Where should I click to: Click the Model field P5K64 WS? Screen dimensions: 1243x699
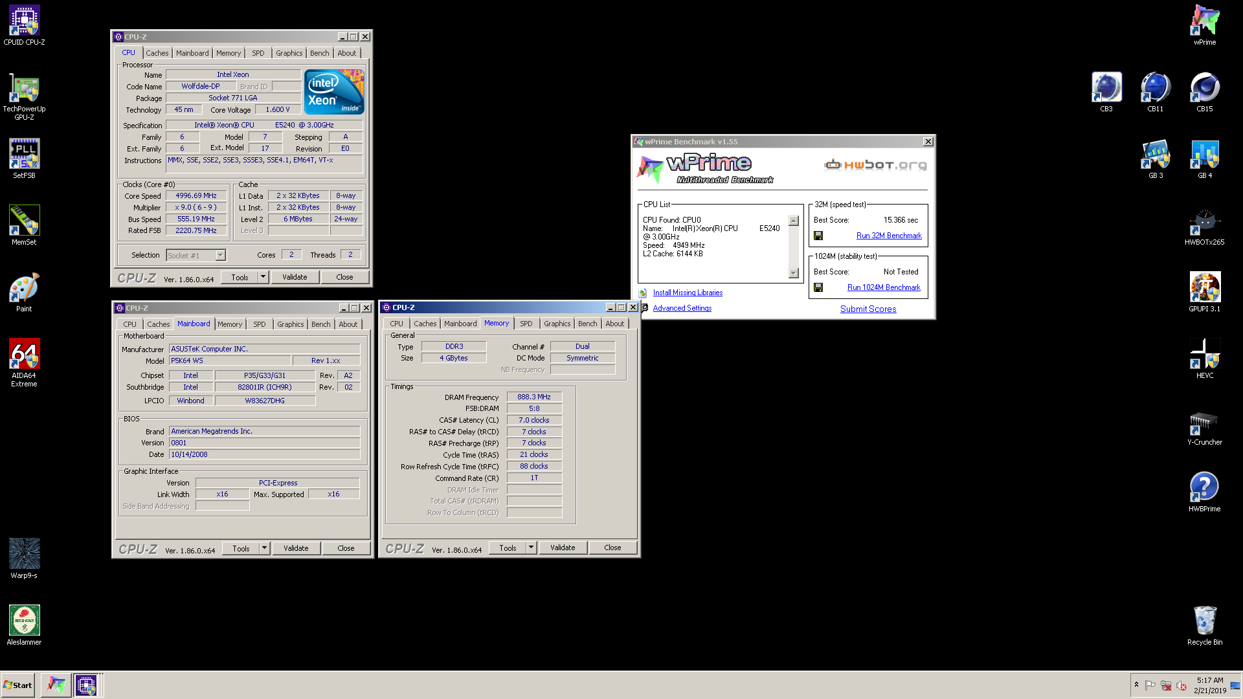coord(229,361)
